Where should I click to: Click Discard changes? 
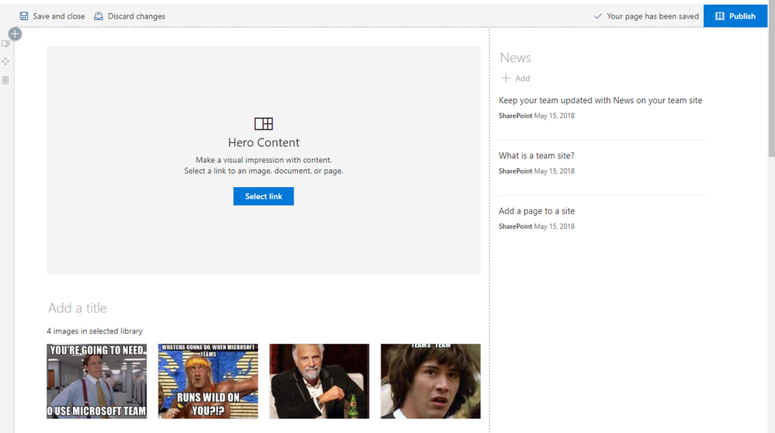[x=130, y=16]
